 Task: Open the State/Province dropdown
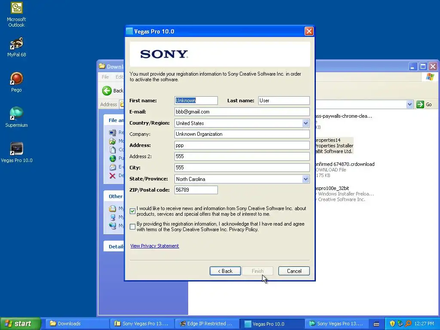coord(306,179)
